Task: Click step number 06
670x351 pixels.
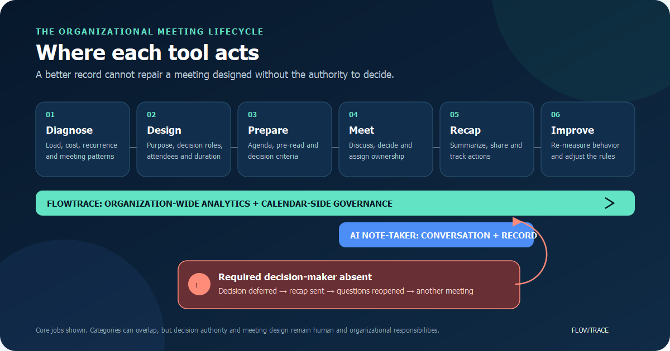Action: [556, 115]
